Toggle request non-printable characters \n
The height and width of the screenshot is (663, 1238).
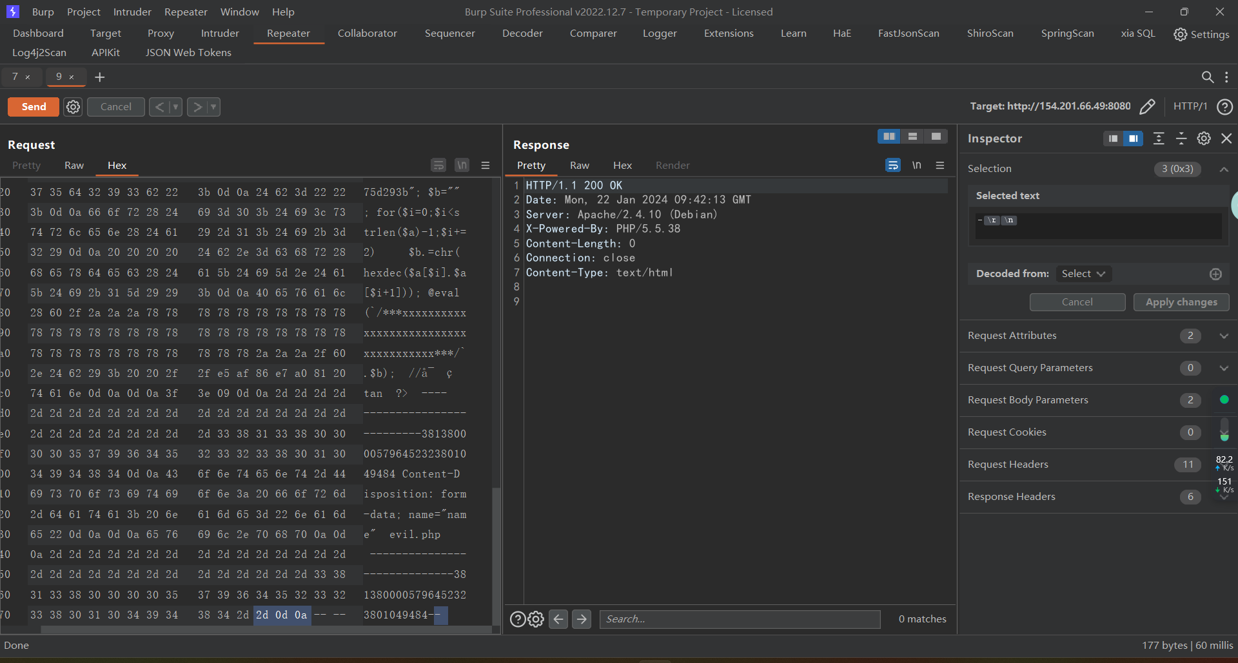[462, 166]
